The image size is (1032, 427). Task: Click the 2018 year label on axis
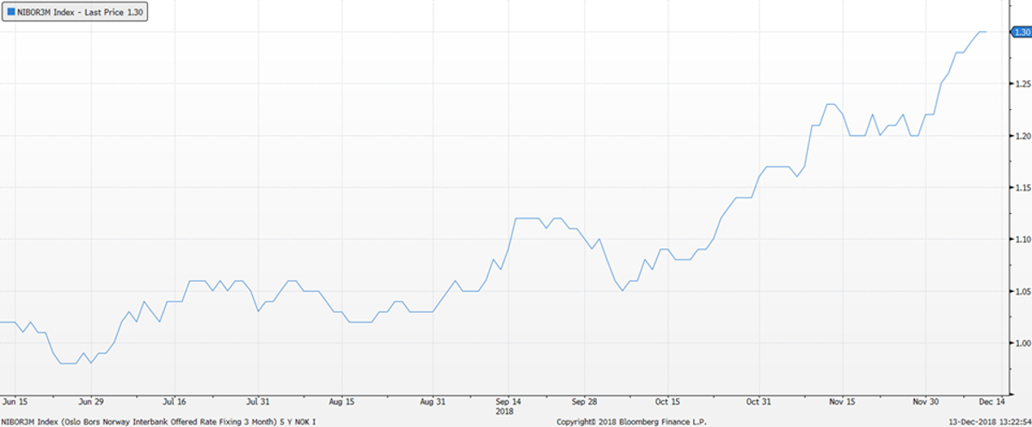tap(506, 410)
